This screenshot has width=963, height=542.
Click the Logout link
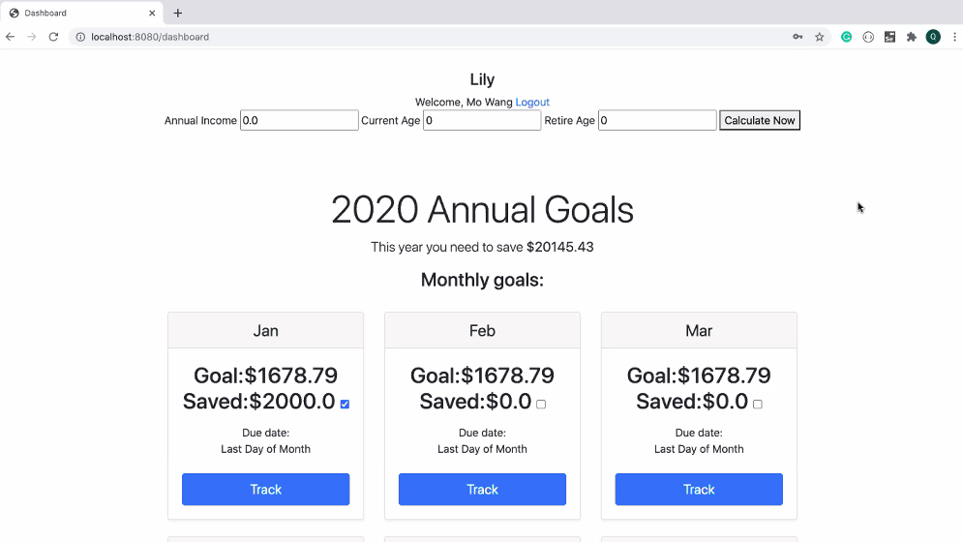pyautogui.click(x=532, y=102)
